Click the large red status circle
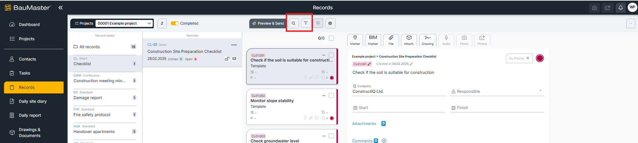The image size is (638, 143). click(x=540, y=58)
